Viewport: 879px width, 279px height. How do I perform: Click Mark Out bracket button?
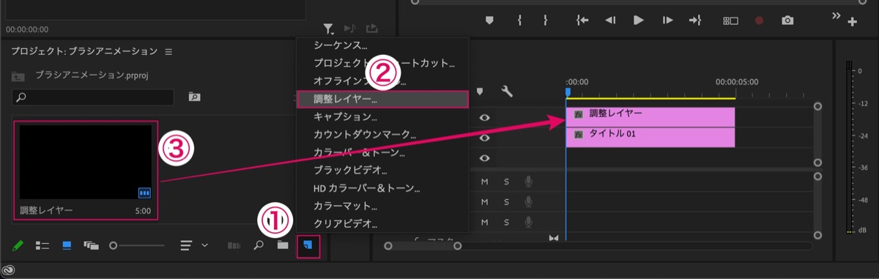pyautogui.click(x=545, y=21)
